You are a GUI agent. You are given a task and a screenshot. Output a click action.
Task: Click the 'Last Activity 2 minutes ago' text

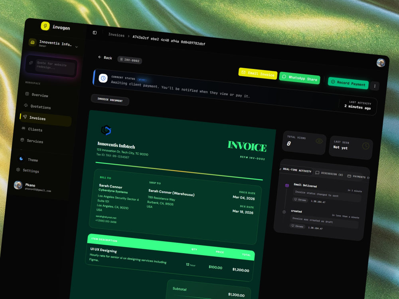coord(358,105)
